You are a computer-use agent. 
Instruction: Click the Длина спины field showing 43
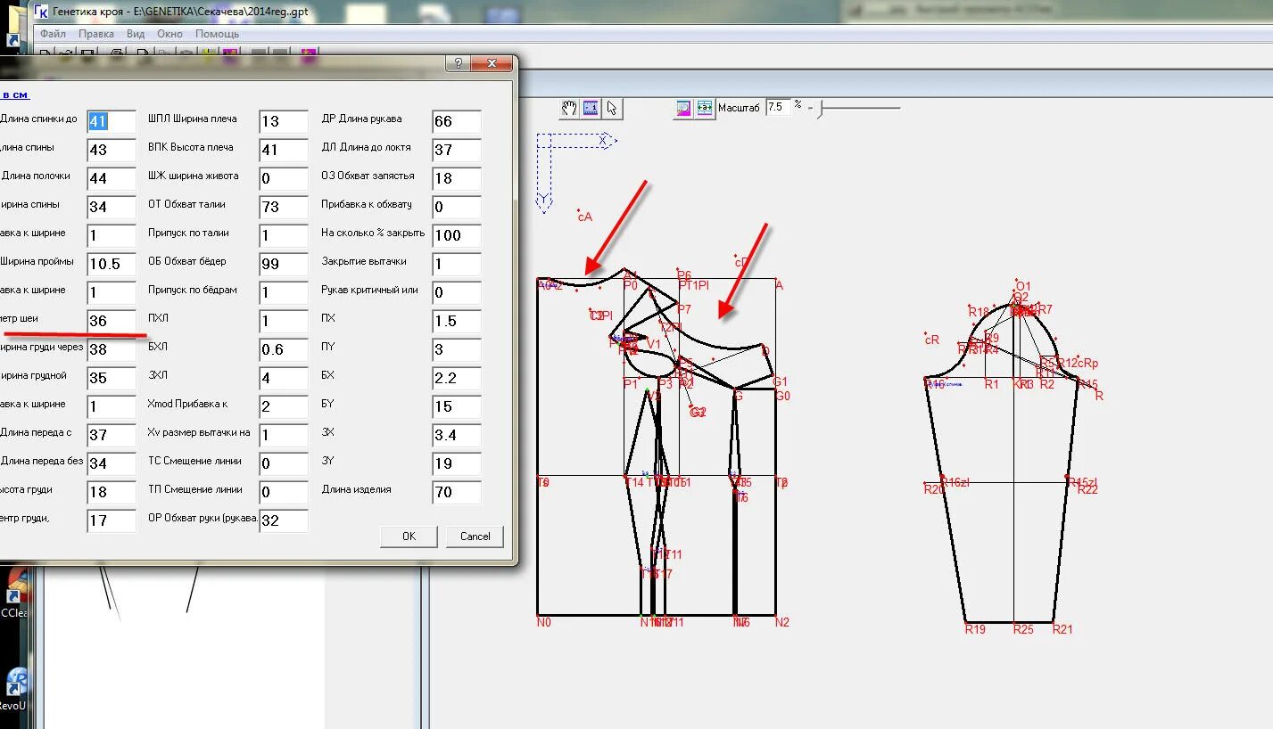point(112,150)
